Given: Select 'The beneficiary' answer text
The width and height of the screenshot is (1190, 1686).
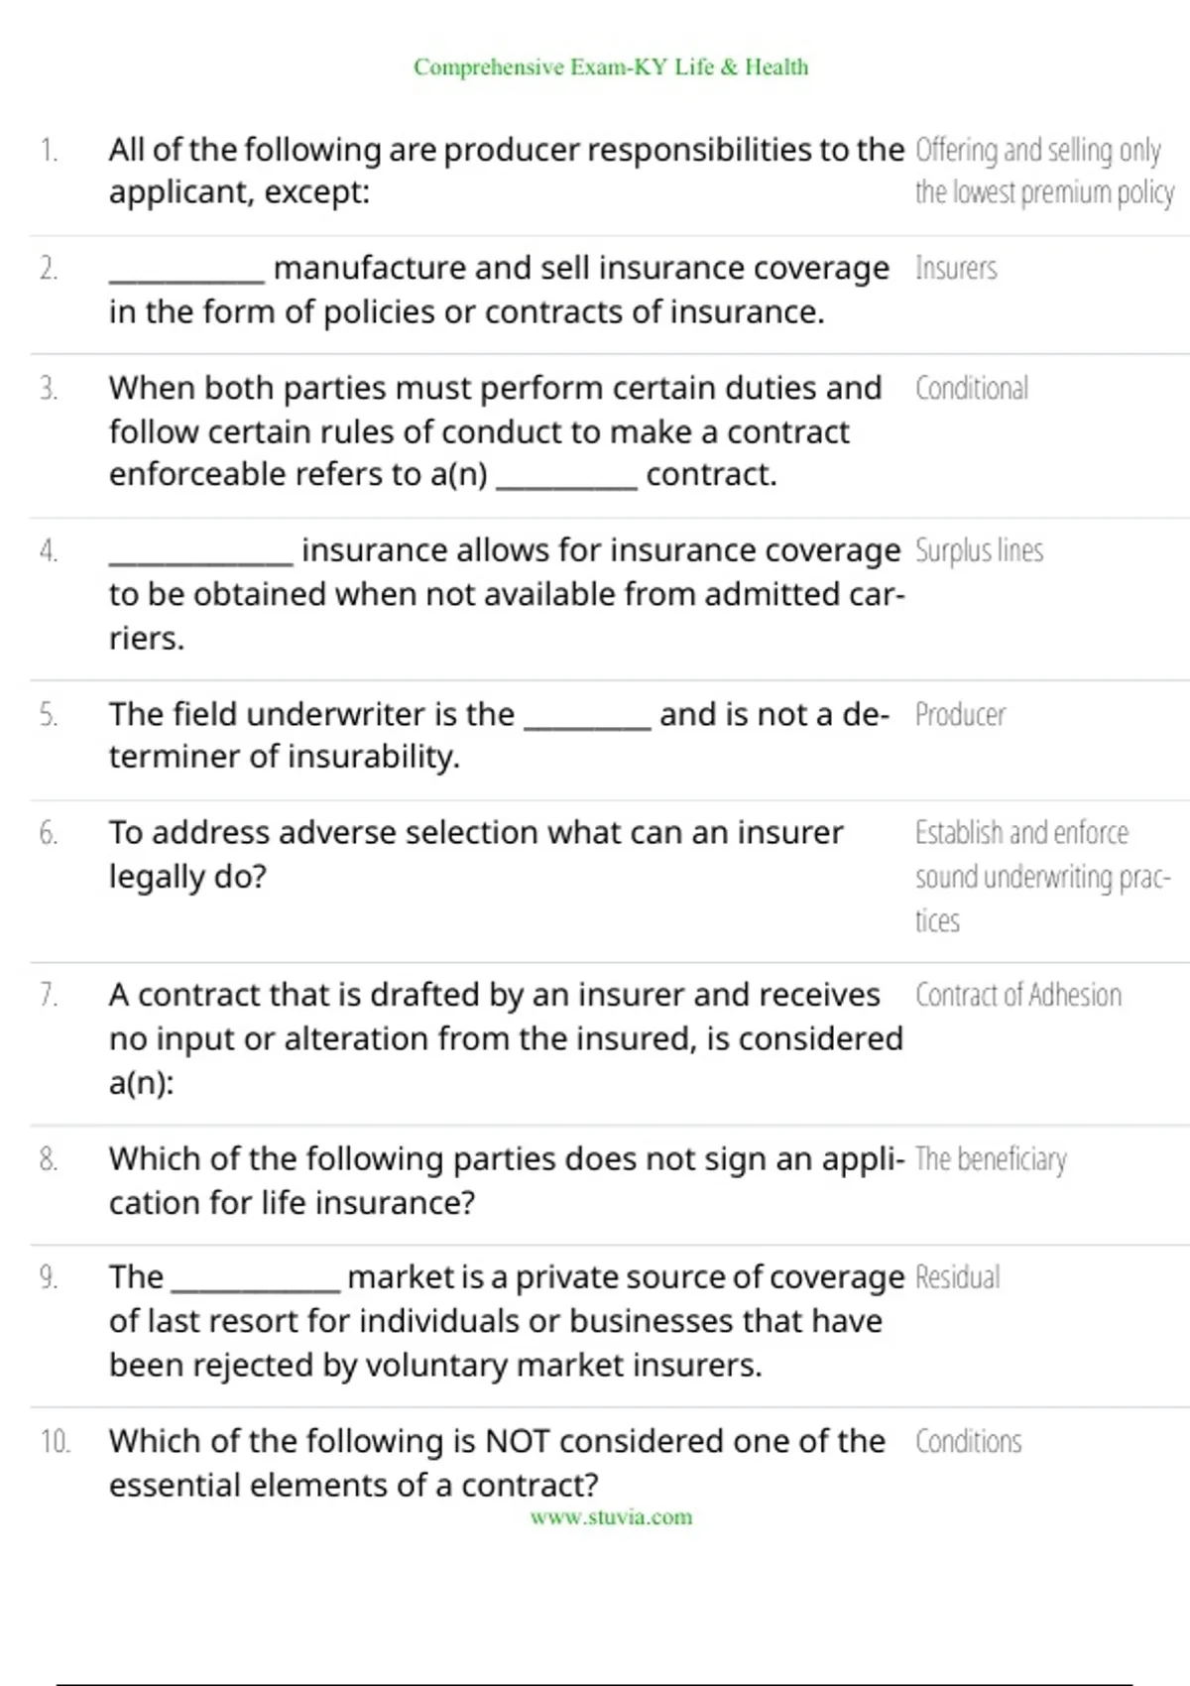Looking at the screenshot, I should (x=991, y=1159).
